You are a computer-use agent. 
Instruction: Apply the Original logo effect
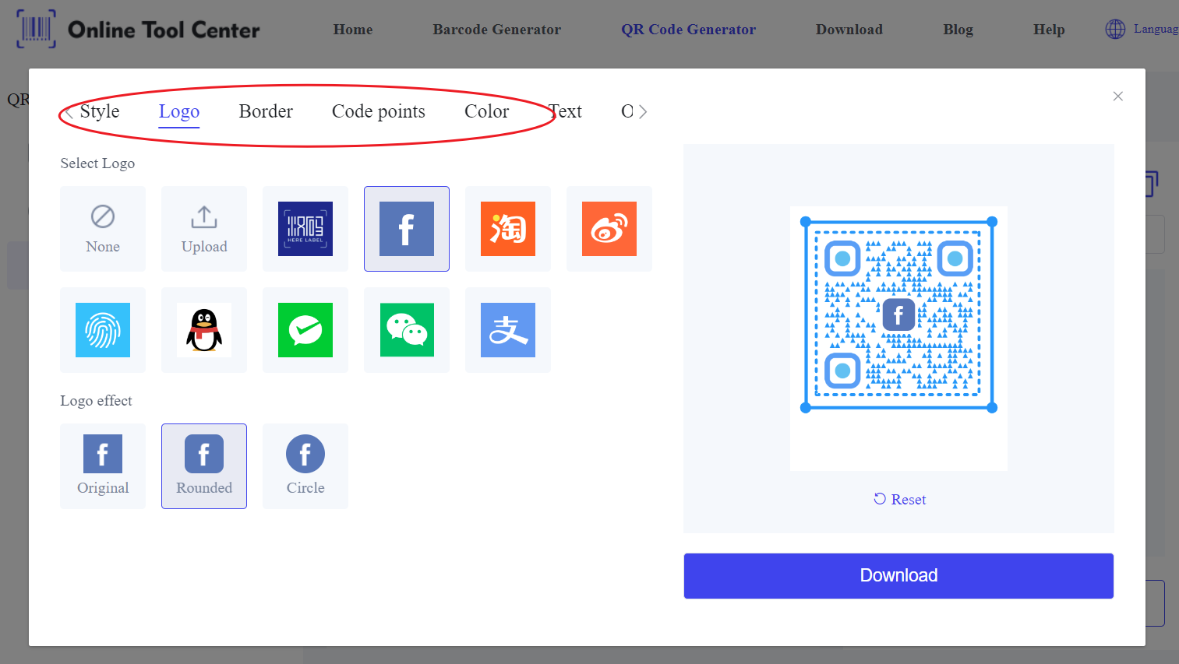pos(103,466)
